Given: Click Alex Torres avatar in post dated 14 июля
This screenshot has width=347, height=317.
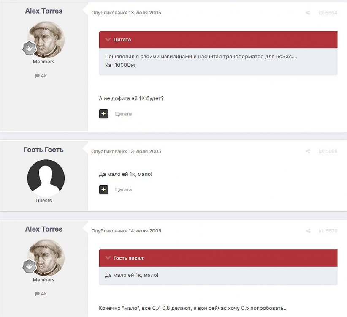Looking at the screenshot, I should [x=46, y=257].
